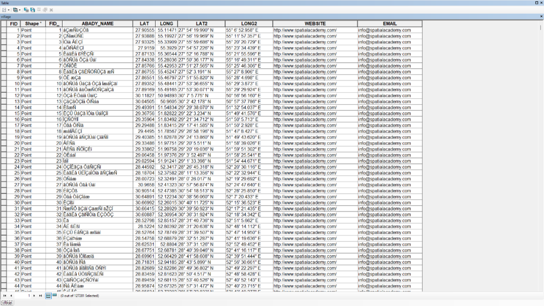
Task: Click the LONG column header
Action: [x=166, y=23]
